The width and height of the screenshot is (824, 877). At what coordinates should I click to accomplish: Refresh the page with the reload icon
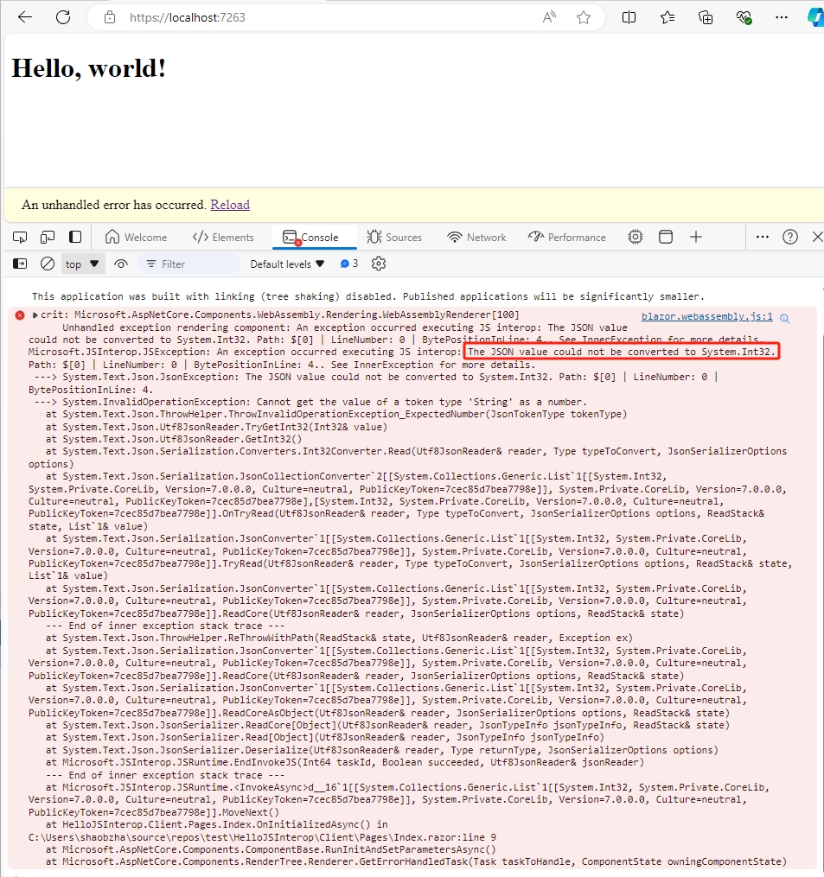coord(63,17)
